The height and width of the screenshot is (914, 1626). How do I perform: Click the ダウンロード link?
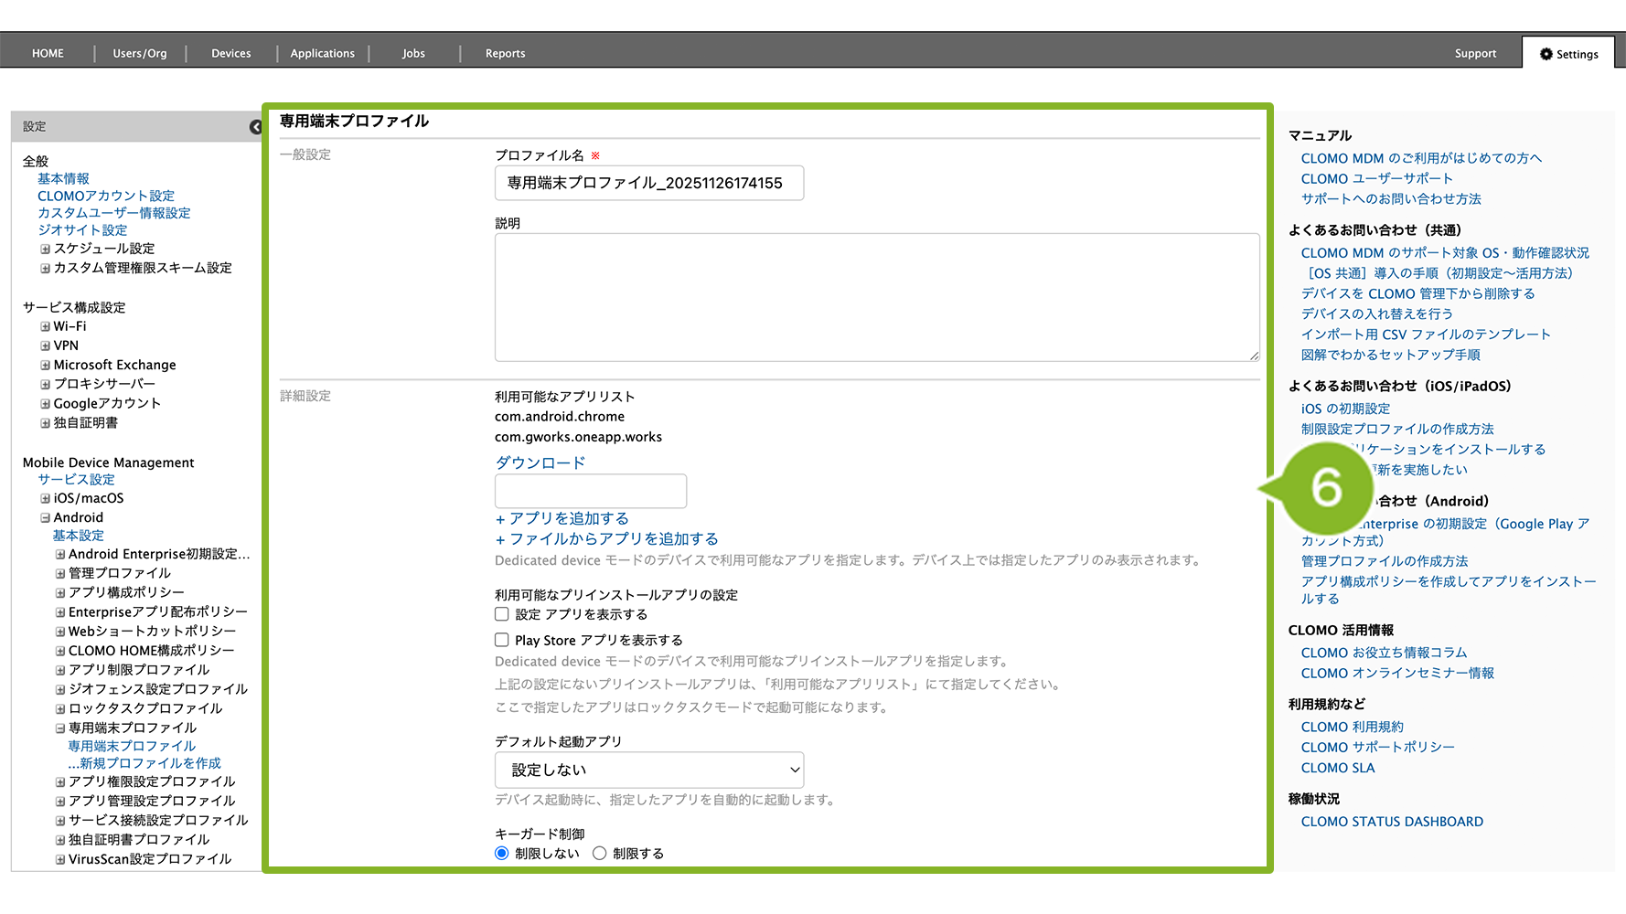[x=540, y=462]
